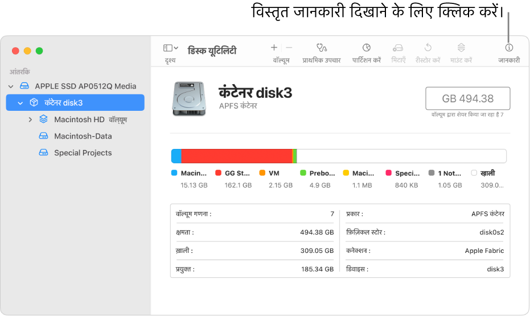
Task: Click the blue segment of the usage bar
Action: [176, 156]
